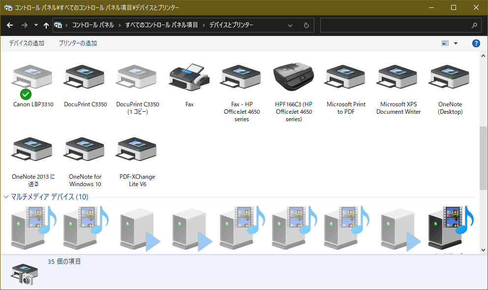Minimize the Devices and Printers window

pyautogui.click(x=431, y=7)
